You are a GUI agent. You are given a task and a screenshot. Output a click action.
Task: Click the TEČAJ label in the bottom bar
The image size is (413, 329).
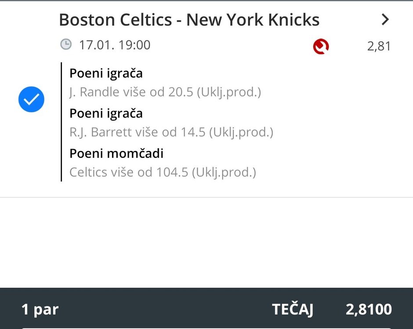[x=293, y=310]
